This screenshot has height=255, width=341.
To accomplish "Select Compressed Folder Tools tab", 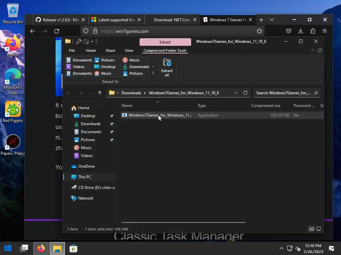I will (165, 50).
